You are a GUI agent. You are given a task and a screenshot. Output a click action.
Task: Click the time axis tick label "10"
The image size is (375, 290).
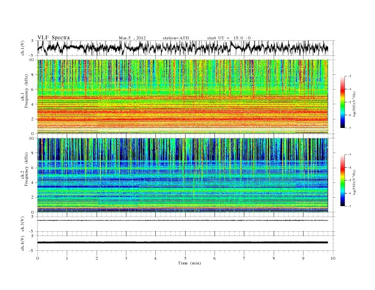(x=333, y=258)
